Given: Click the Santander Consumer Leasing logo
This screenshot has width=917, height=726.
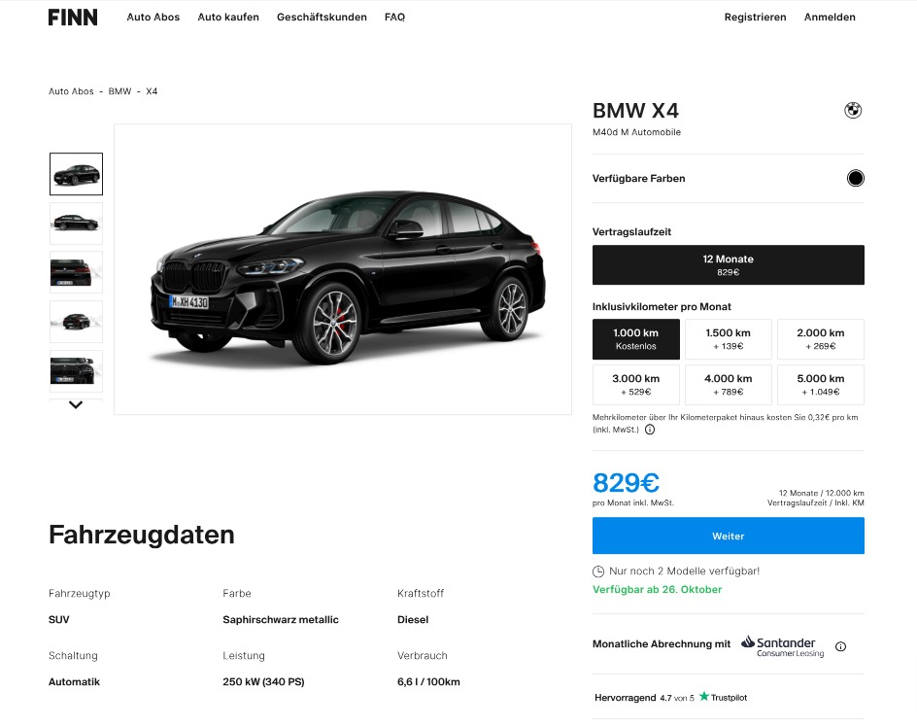Looking at the screenshot, I should (x=783, y=646).
